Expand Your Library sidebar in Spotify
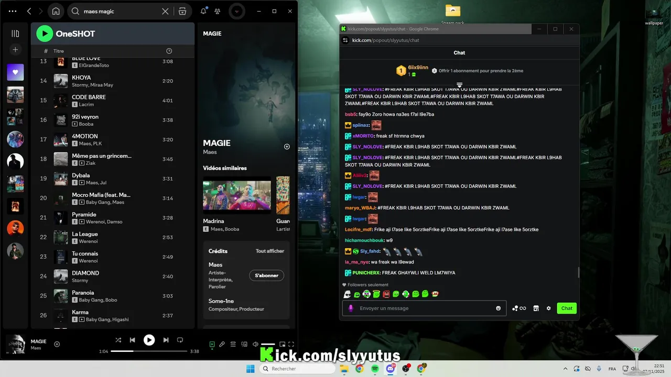Viewport: 671px width, 377px height. 15,34
